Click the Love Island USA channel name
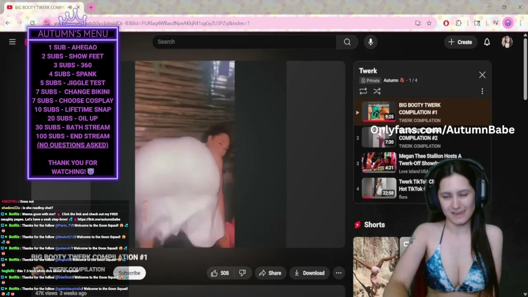This screenshot has width=528, height=297. [414, 171]
